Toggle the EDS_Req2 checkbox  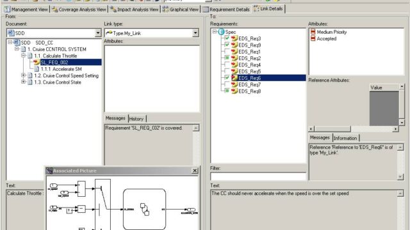227,58
